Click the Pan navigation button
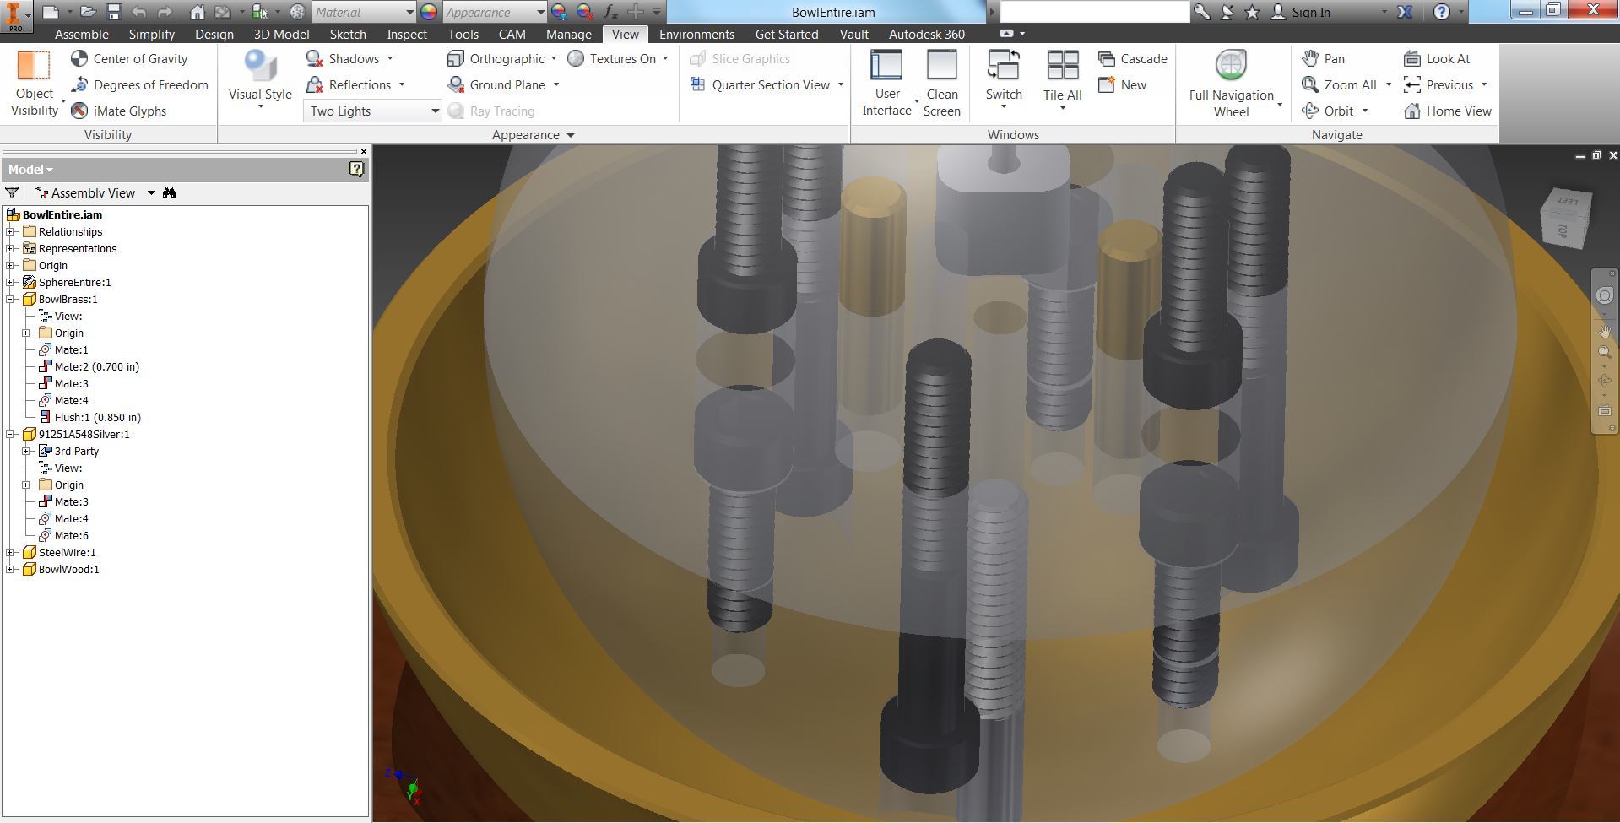This screenshot has width=1620, height=823. (1323, 58)
